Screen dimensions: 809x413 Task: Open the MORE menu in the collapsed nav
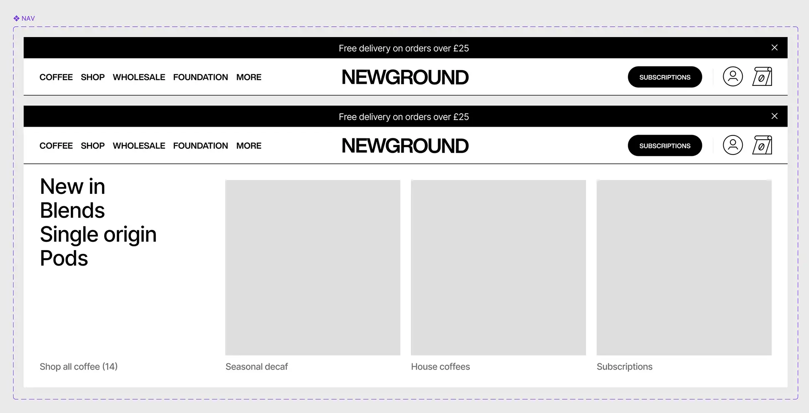(x=249, y=78)
